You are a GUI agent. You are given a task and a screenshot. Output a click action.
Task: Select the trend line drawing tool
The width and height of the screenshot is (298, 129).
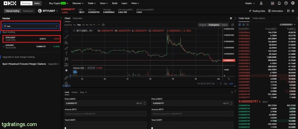pos(66,37)
